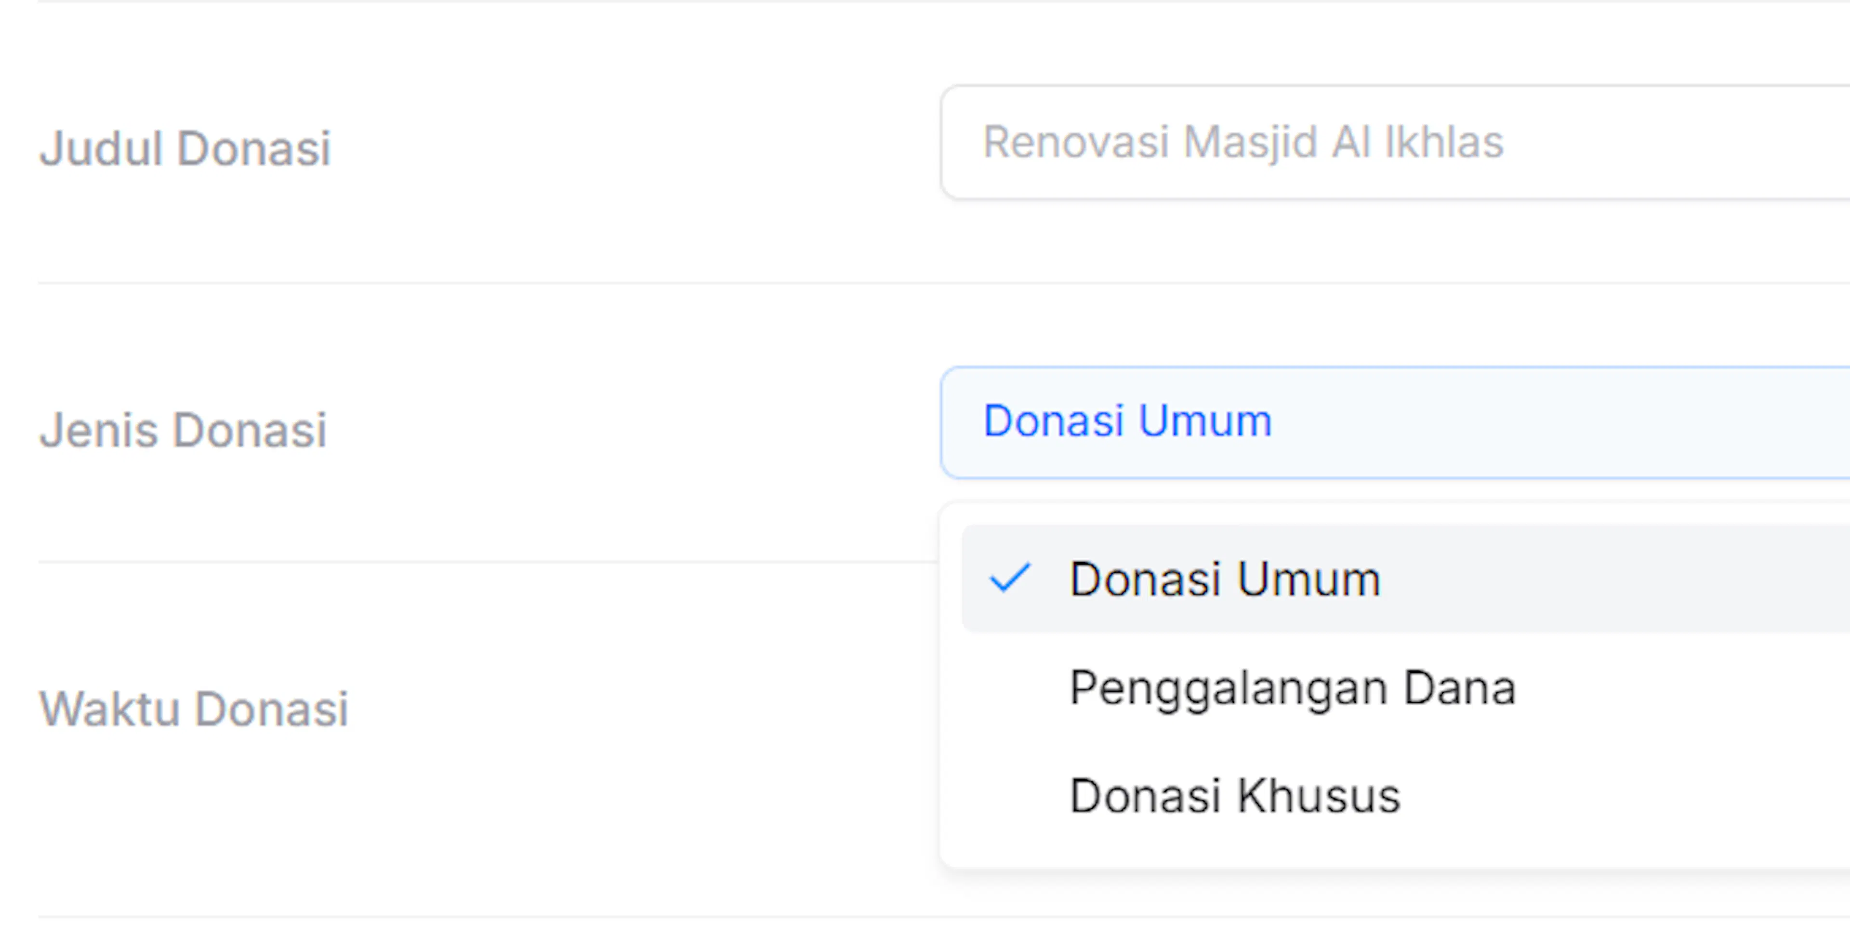Click the word Khusus in the third option
This screenshot has width=1850, height=948.
[1319, 796]
